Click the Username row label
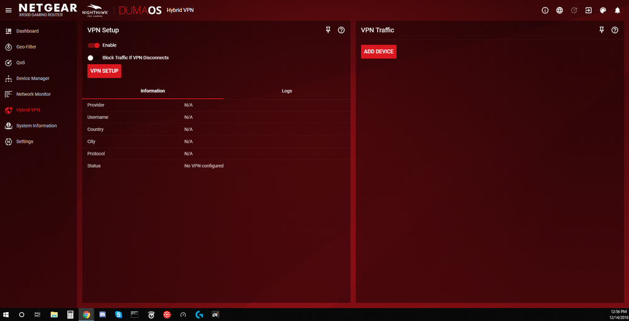Viewport: 629px width, 321px height. (x=98, y=117)
